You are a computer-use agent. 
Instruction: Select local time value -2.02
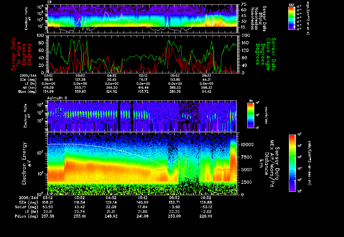(206, 212)
